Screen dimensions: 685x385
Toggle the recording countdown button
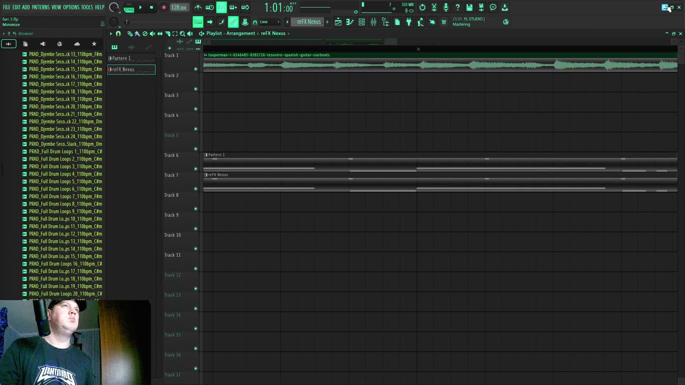click(221, 7)
